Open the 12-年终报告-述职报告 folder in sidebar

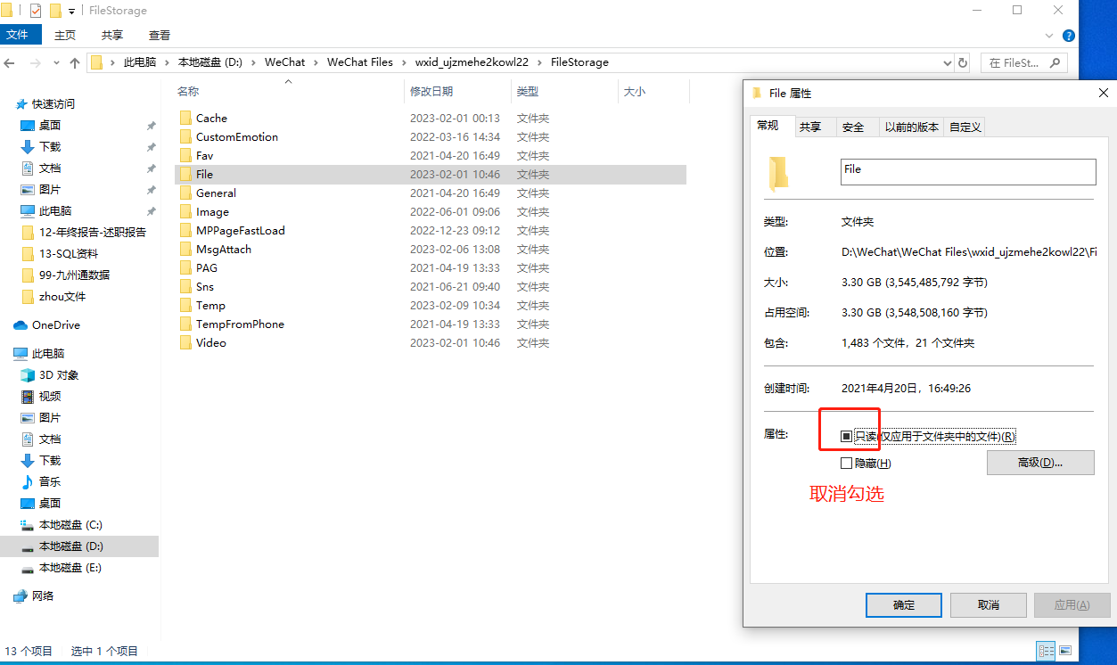(93, 232)
